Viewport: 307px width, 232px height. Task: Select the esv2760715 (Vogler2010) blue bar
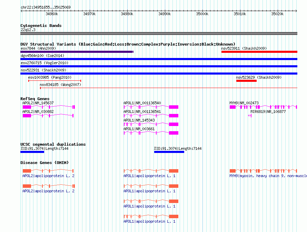[159, 66]
